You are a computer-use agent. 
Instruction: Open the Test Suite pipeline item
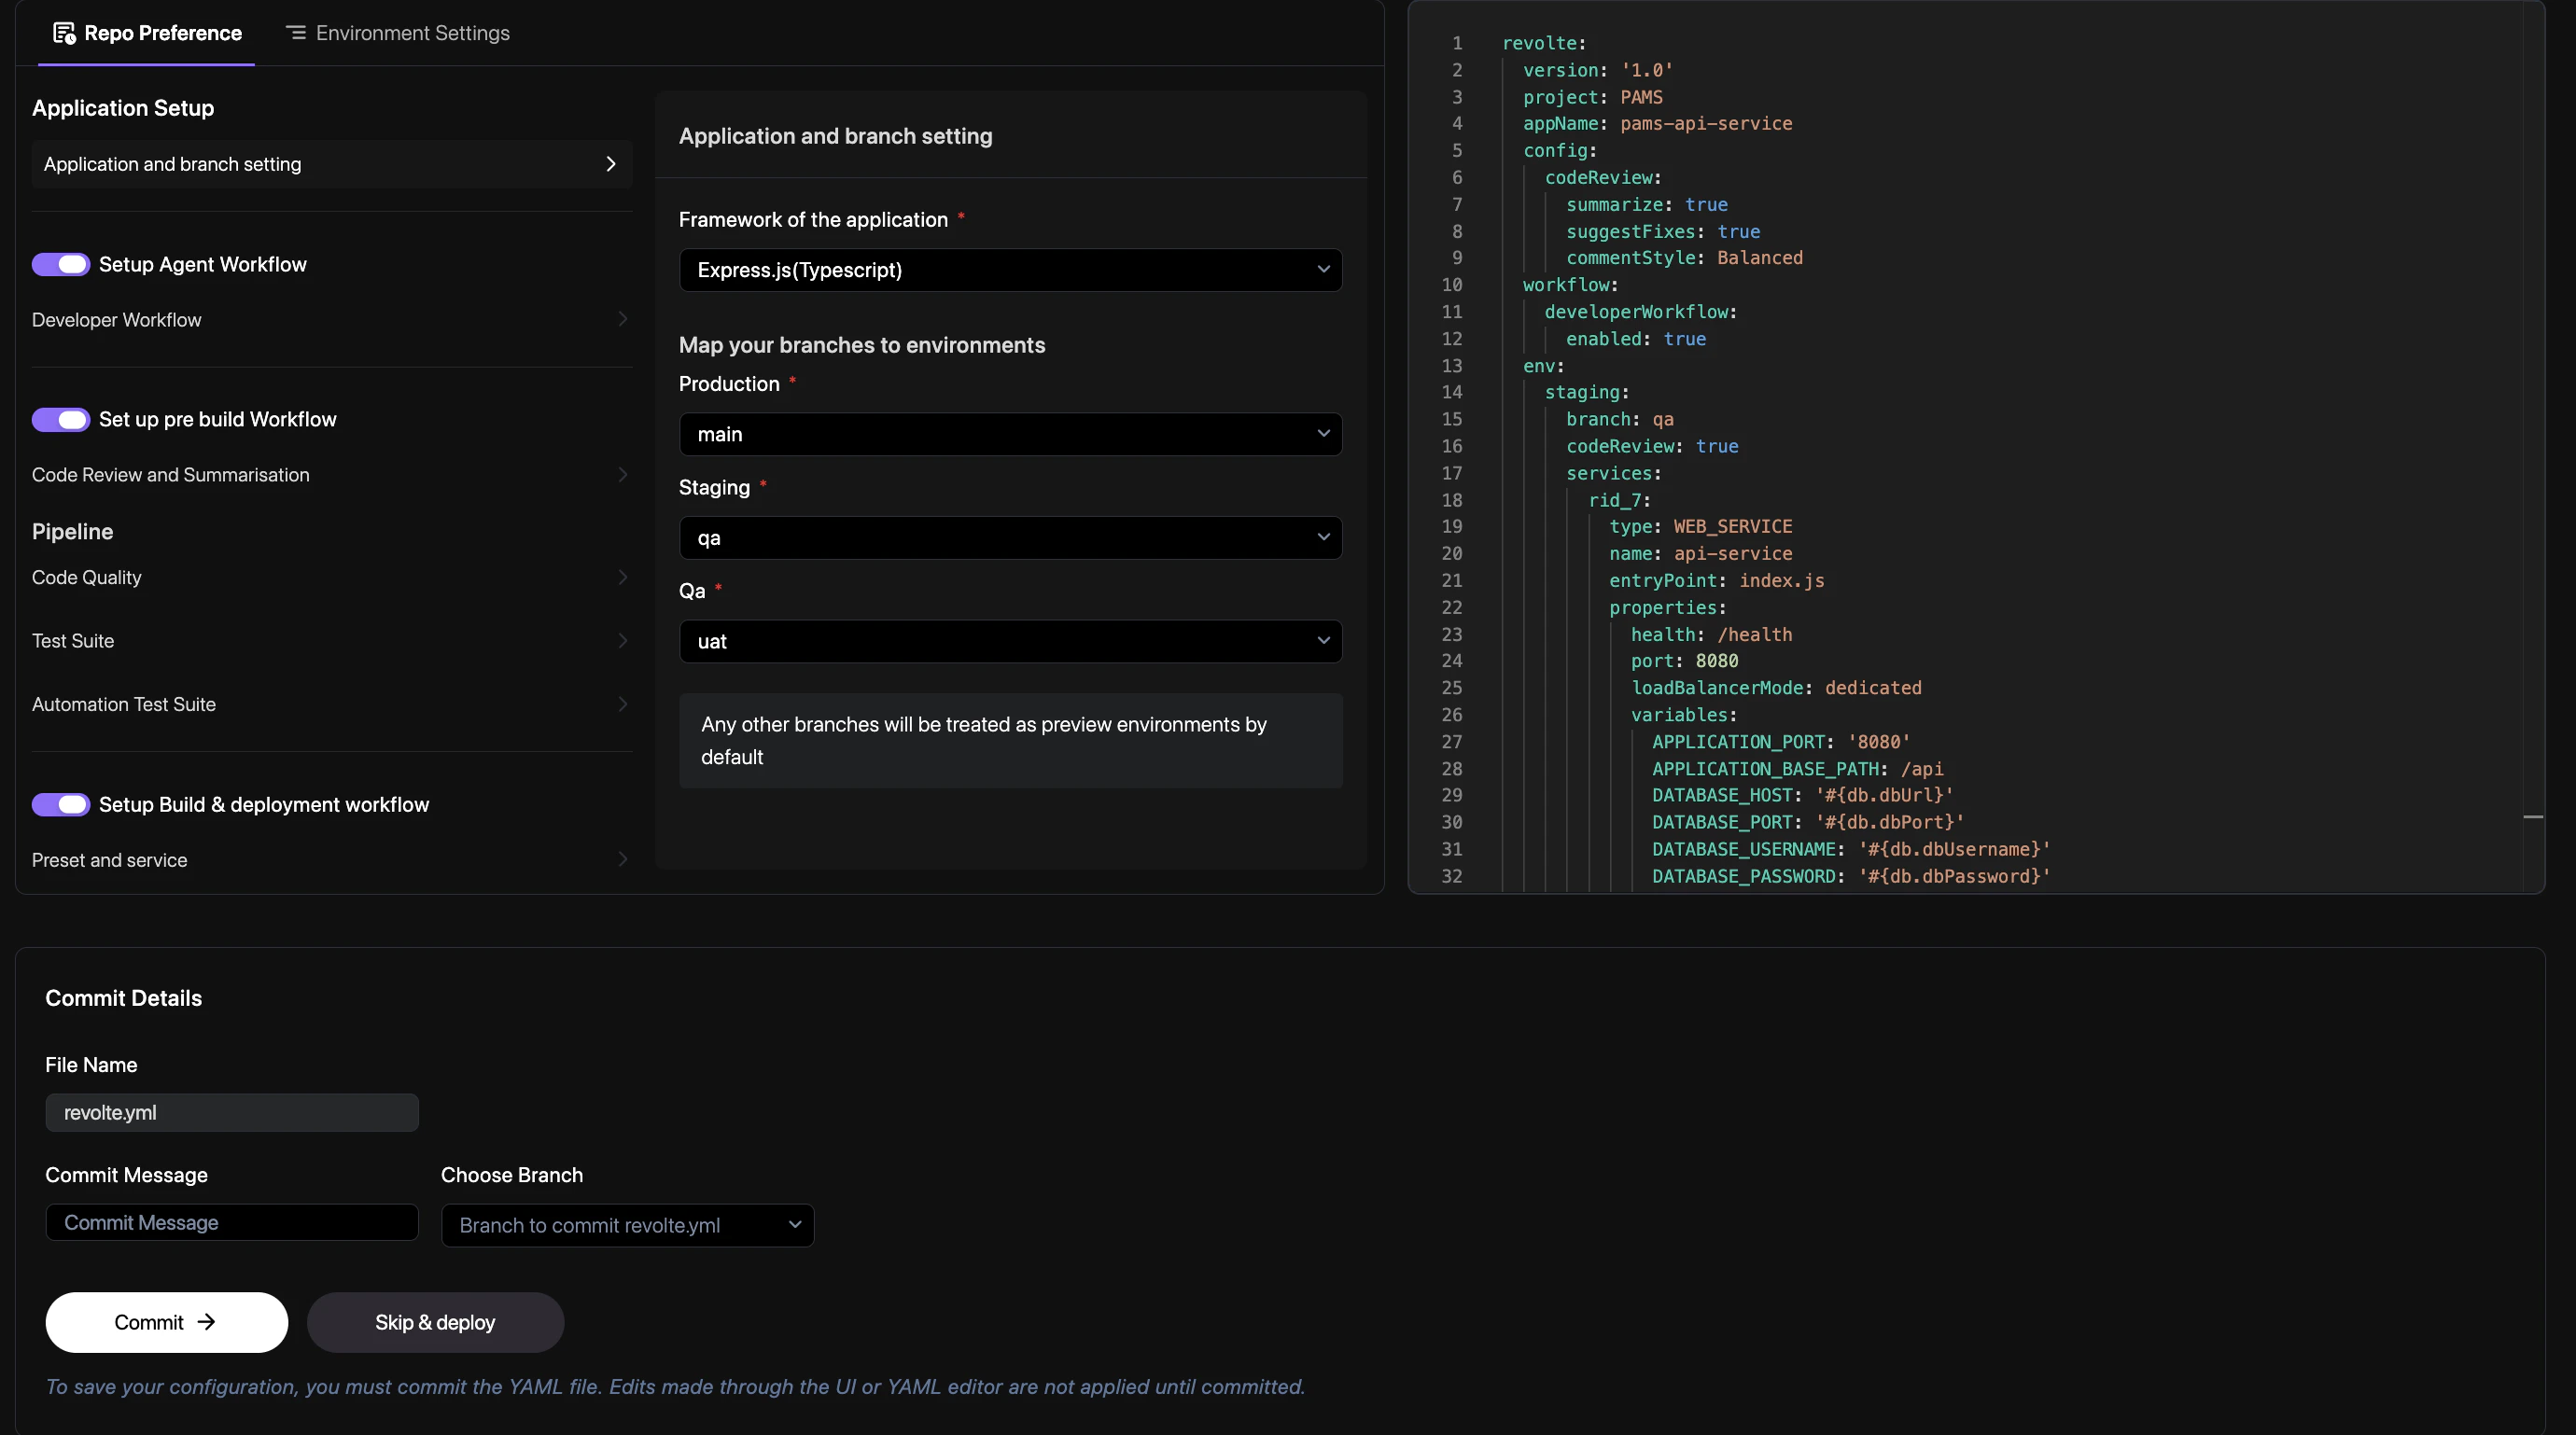point(331,641)
